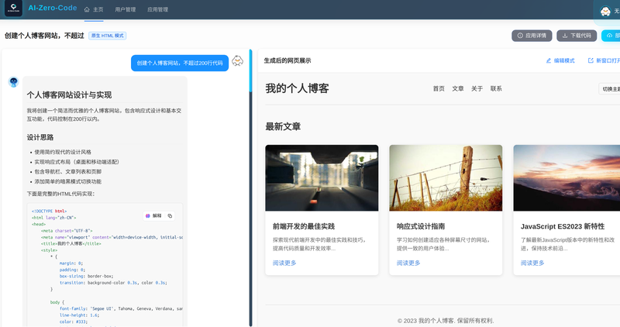
Task: Click the <!DOCTYPE html> code line
Action: click(x=49, y=211)
